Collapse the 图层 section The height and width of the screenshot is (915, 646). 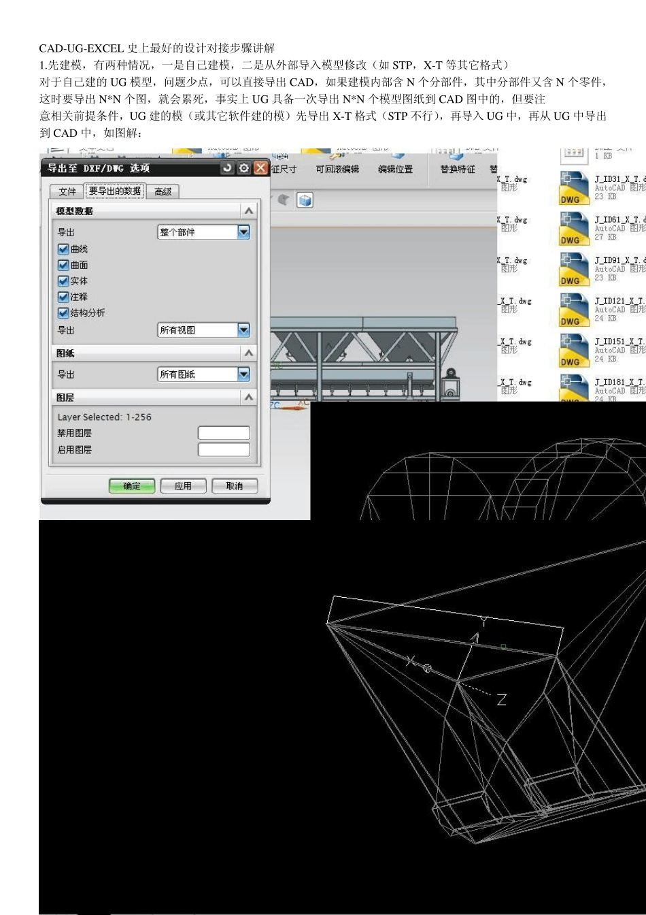249,397
